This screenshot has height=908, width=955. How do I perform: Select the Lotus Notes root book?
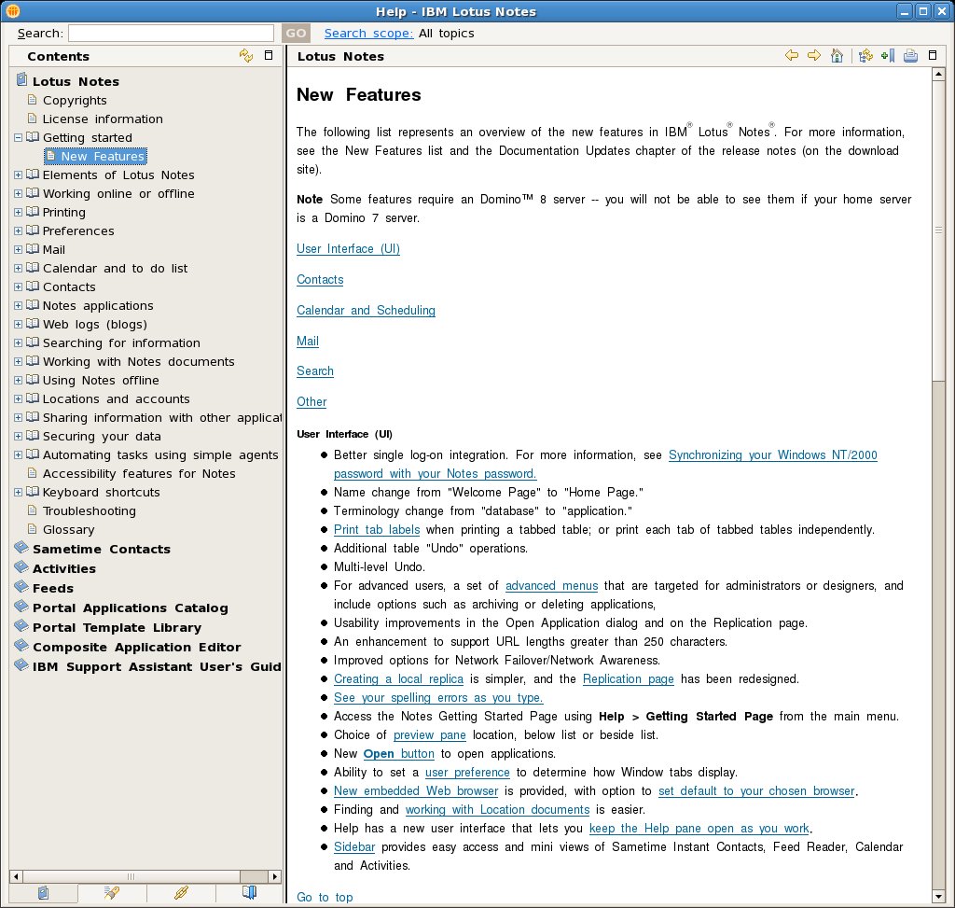coord(76,81)
